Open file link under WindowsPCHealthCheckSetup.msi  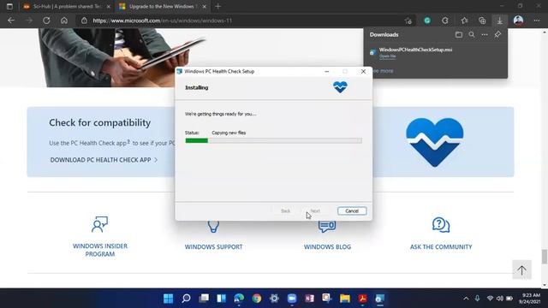click(387, 56)
